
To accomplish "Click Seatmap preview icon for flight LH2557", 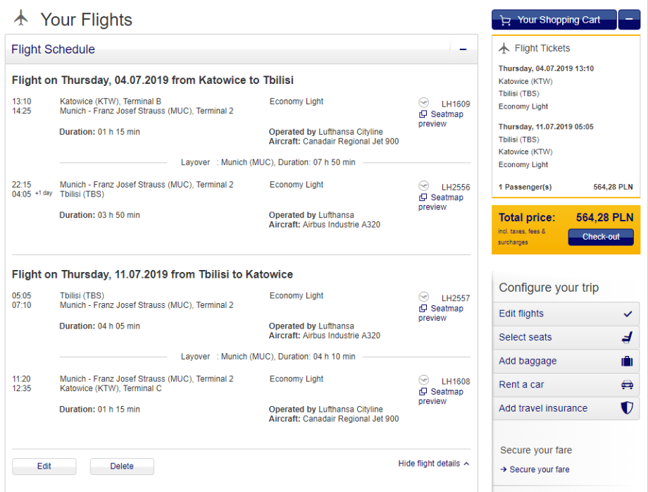I will click(423, 309).
